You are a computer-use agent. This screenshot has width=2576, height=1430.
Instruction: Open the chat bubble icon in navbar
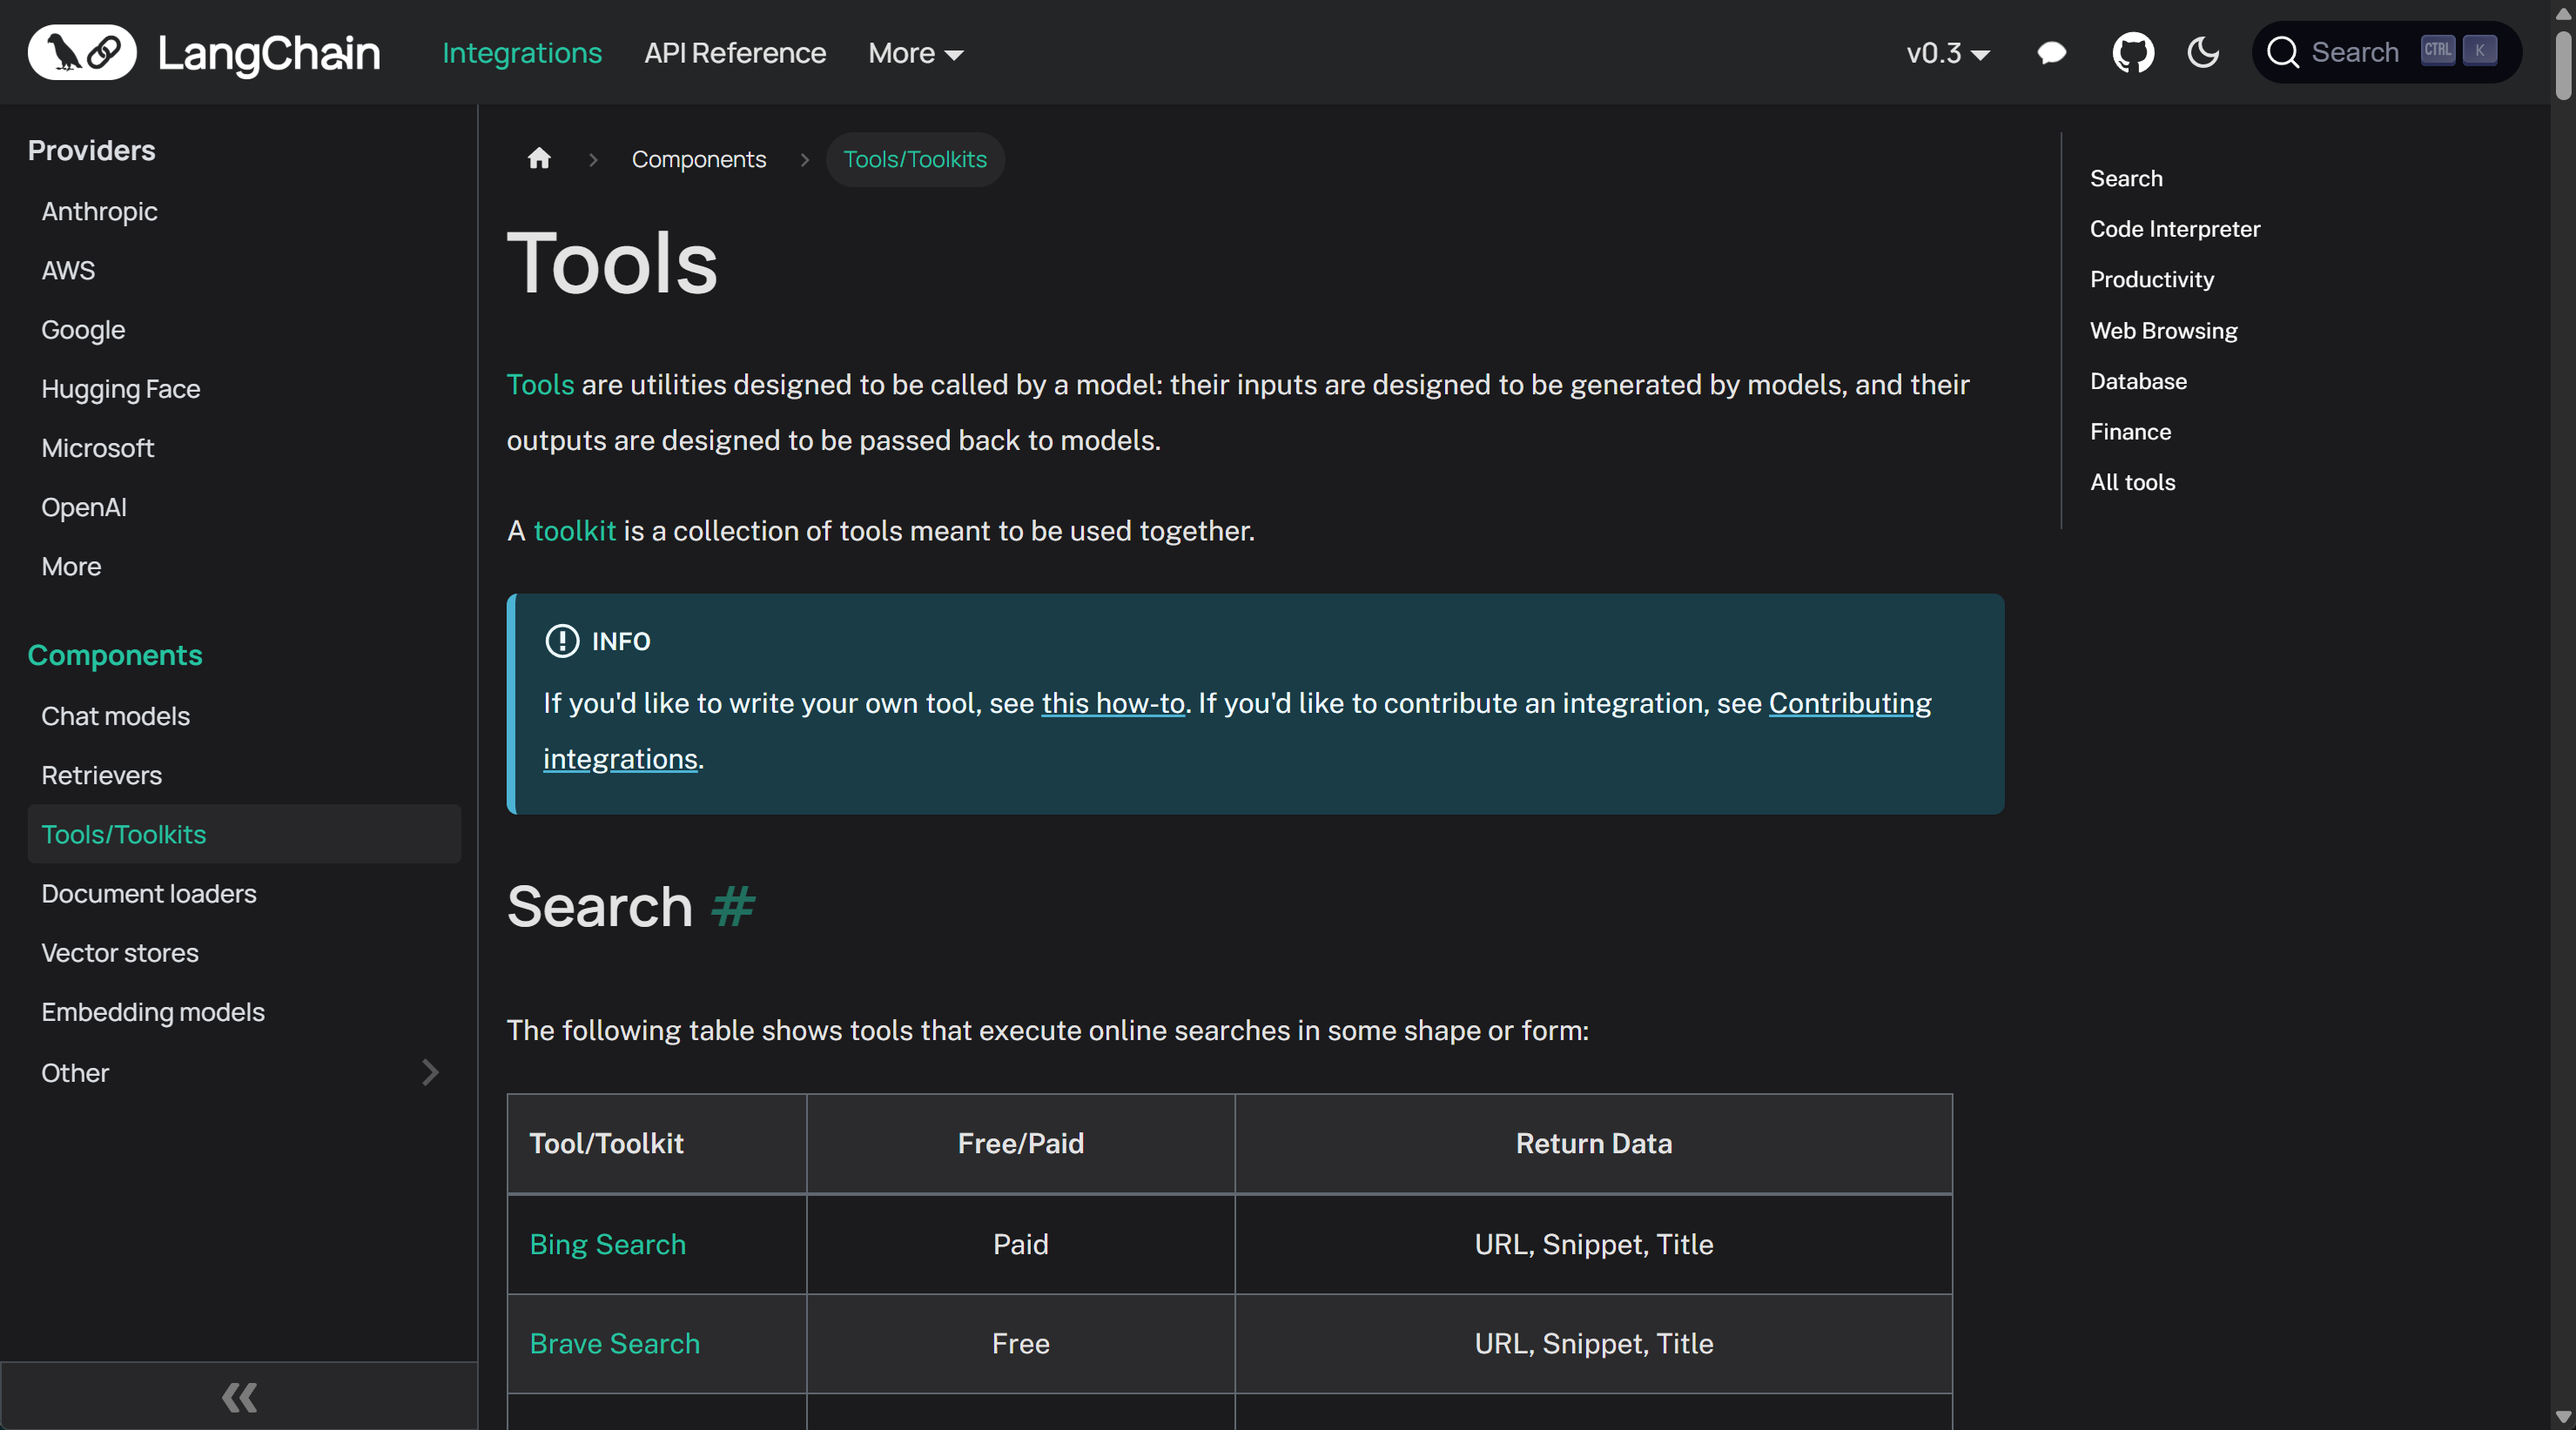tap(2051, 52)
